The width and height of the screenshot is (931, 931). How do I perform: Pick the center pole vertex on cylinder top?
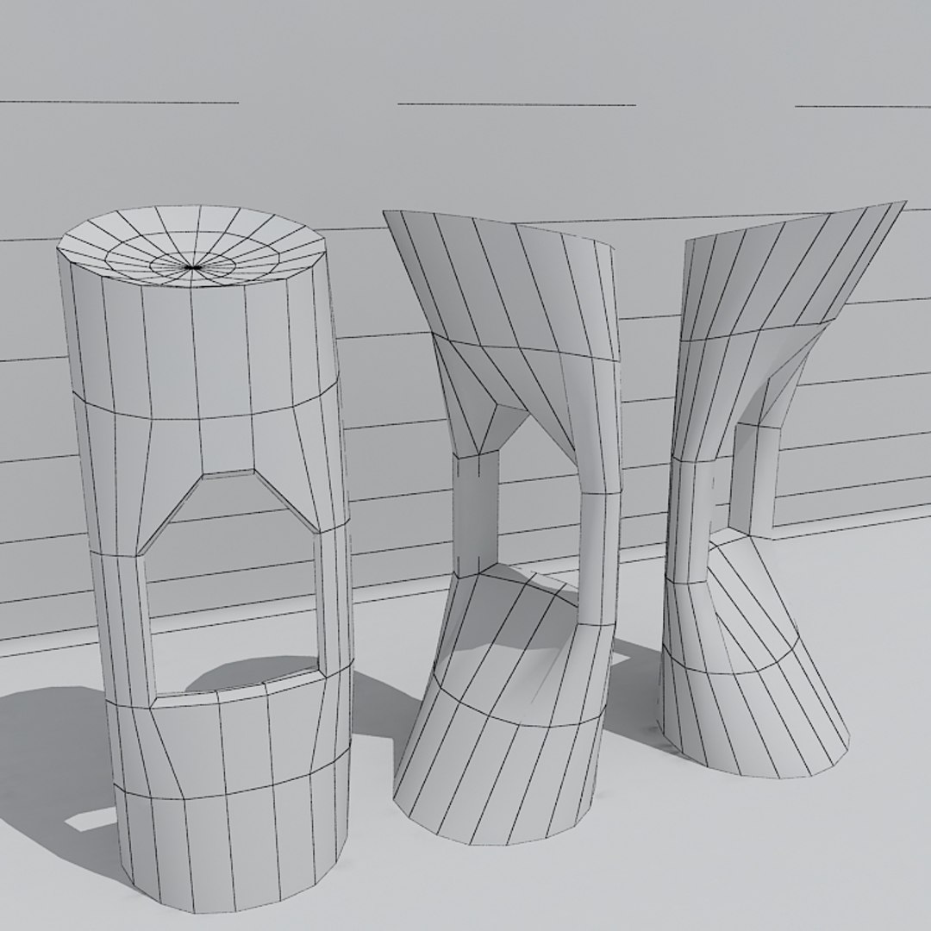point(192,268)
